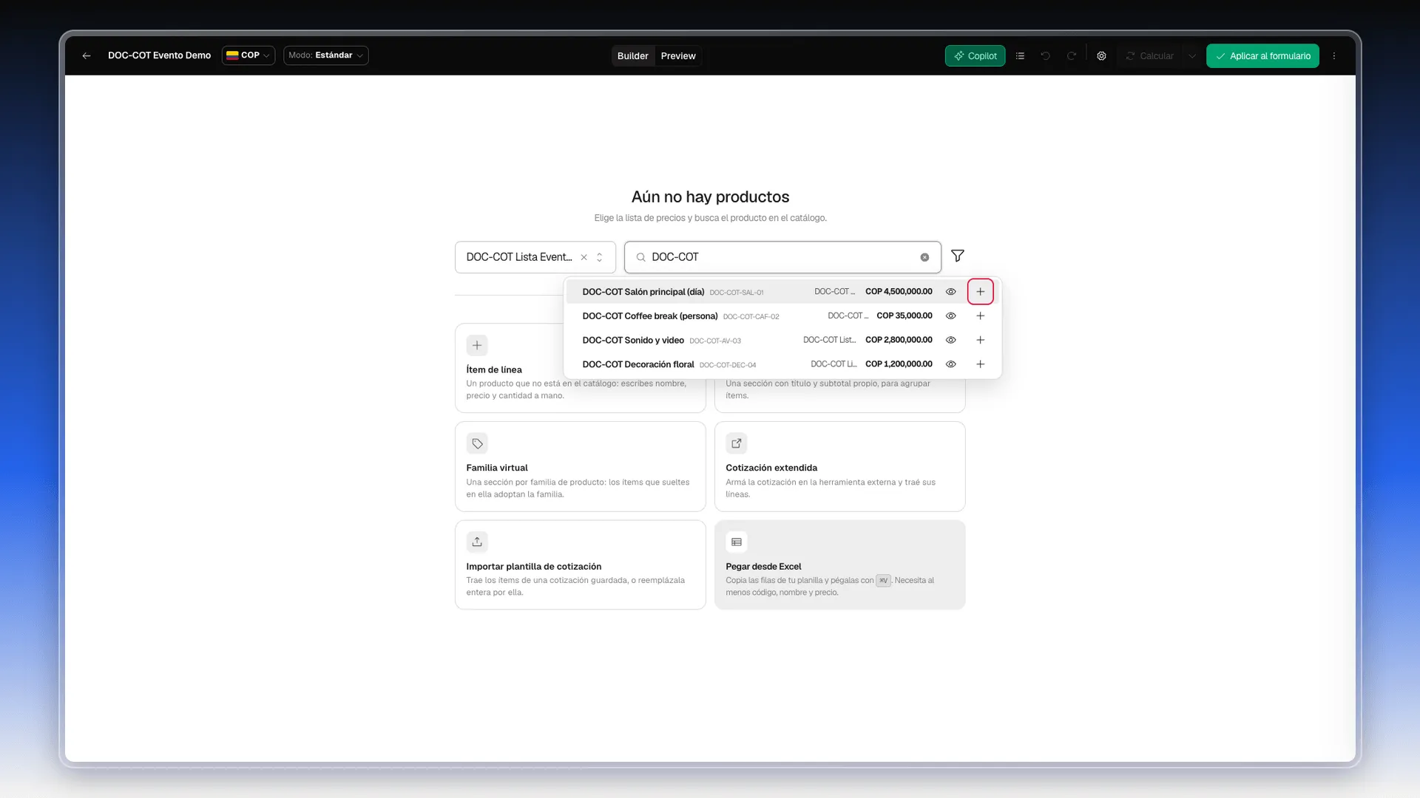Preview Sonido y video with eye icon
1420x798 pixels.
951,340
